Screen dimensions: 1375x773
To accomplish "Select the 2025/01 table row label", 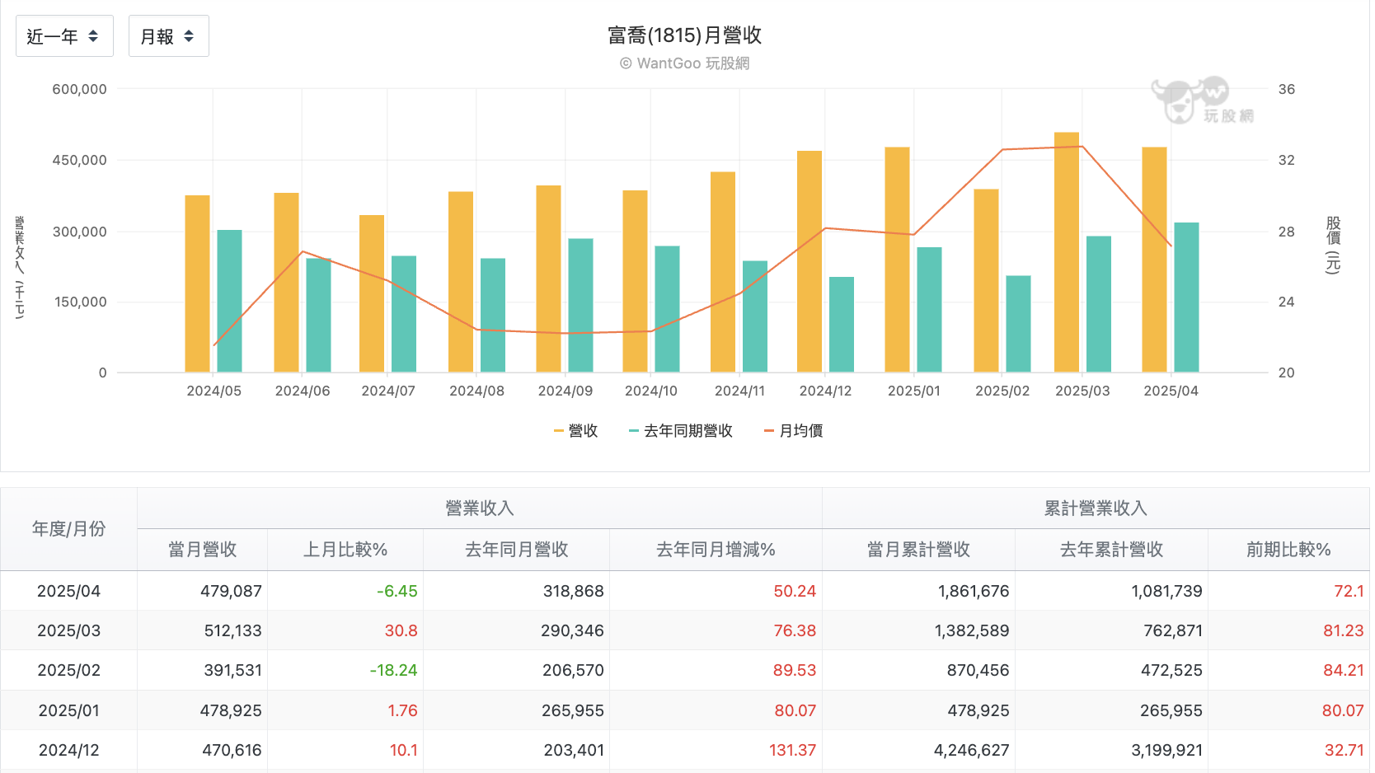I will tap(69, 710).
